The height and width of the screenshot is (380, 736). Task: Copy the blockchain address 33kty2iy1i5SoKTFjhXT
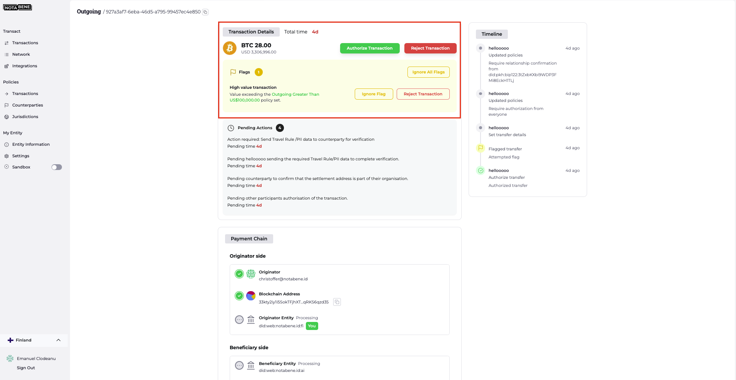pyautogui.click(x=337, y=302)
